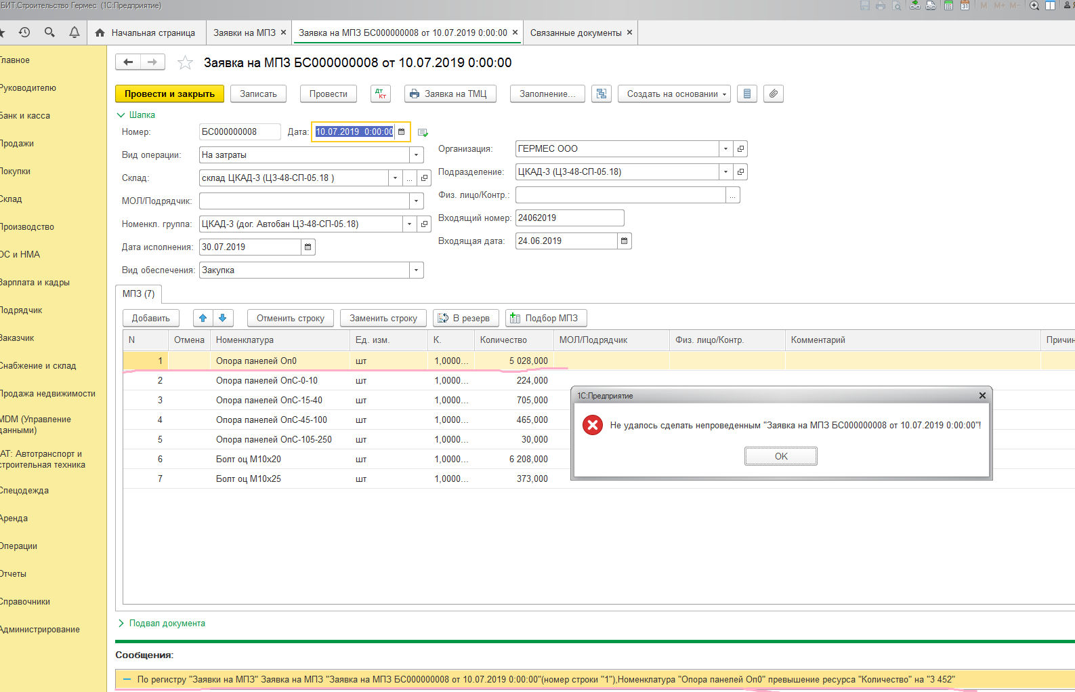This screenshot has width=1075, height=692.
Task: Open Склад item card icon
Action: [425, 178]
